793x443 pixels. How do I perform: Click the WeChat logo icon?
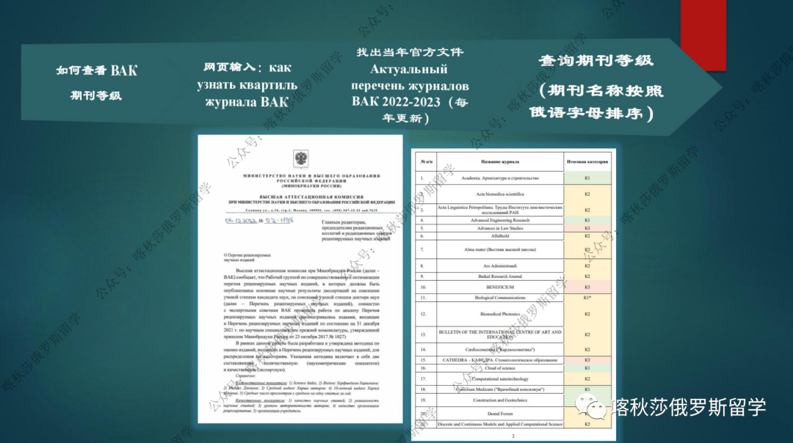[590, 406]
